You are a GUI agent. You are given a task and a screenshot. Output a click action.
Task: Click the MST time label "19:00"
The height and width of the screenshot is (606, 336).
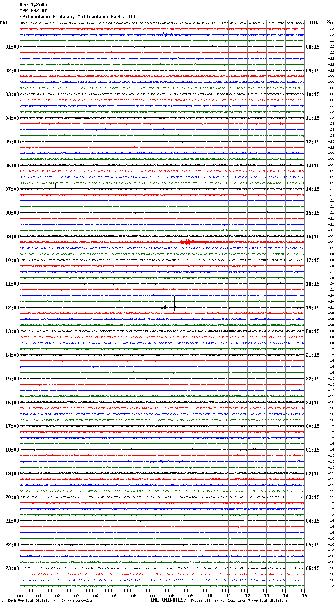[12, 474]
